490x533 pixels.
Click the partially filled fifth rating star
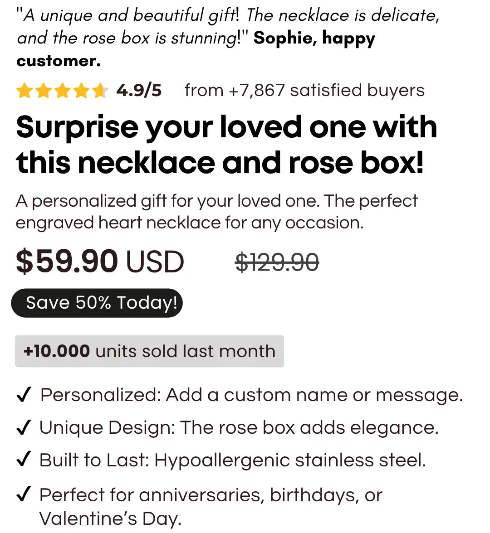100,91
